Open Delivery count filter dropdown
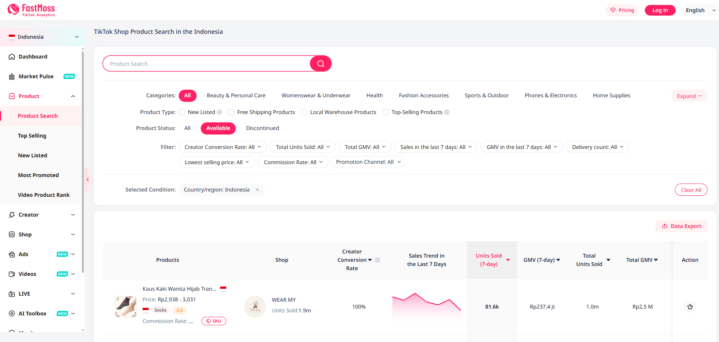 (598, 147)
